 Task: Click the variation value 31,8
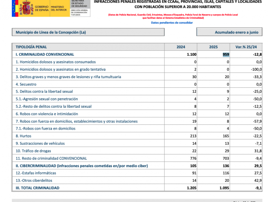coord(258,151)
